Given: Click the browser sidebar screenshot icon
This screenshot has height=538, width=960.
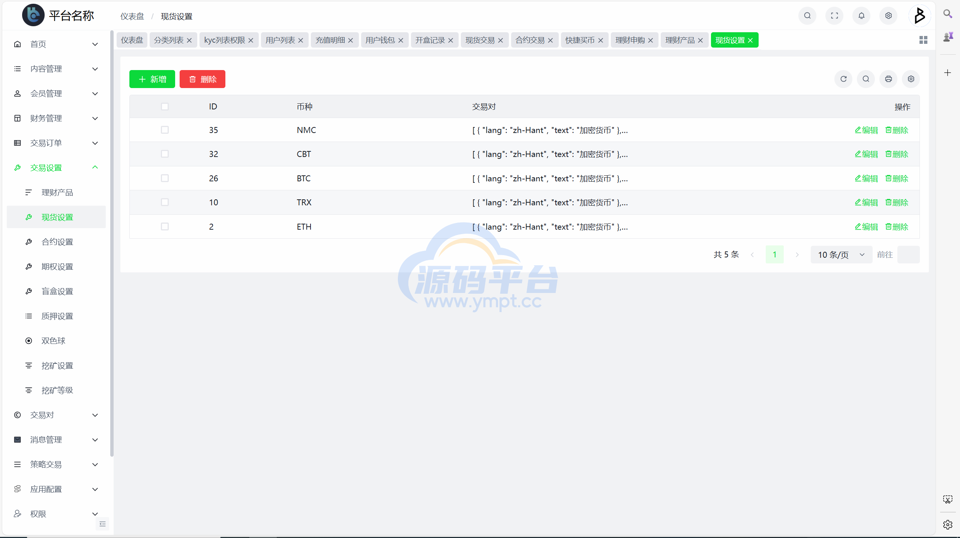Looking at the screenshot, I should point(948,499).
